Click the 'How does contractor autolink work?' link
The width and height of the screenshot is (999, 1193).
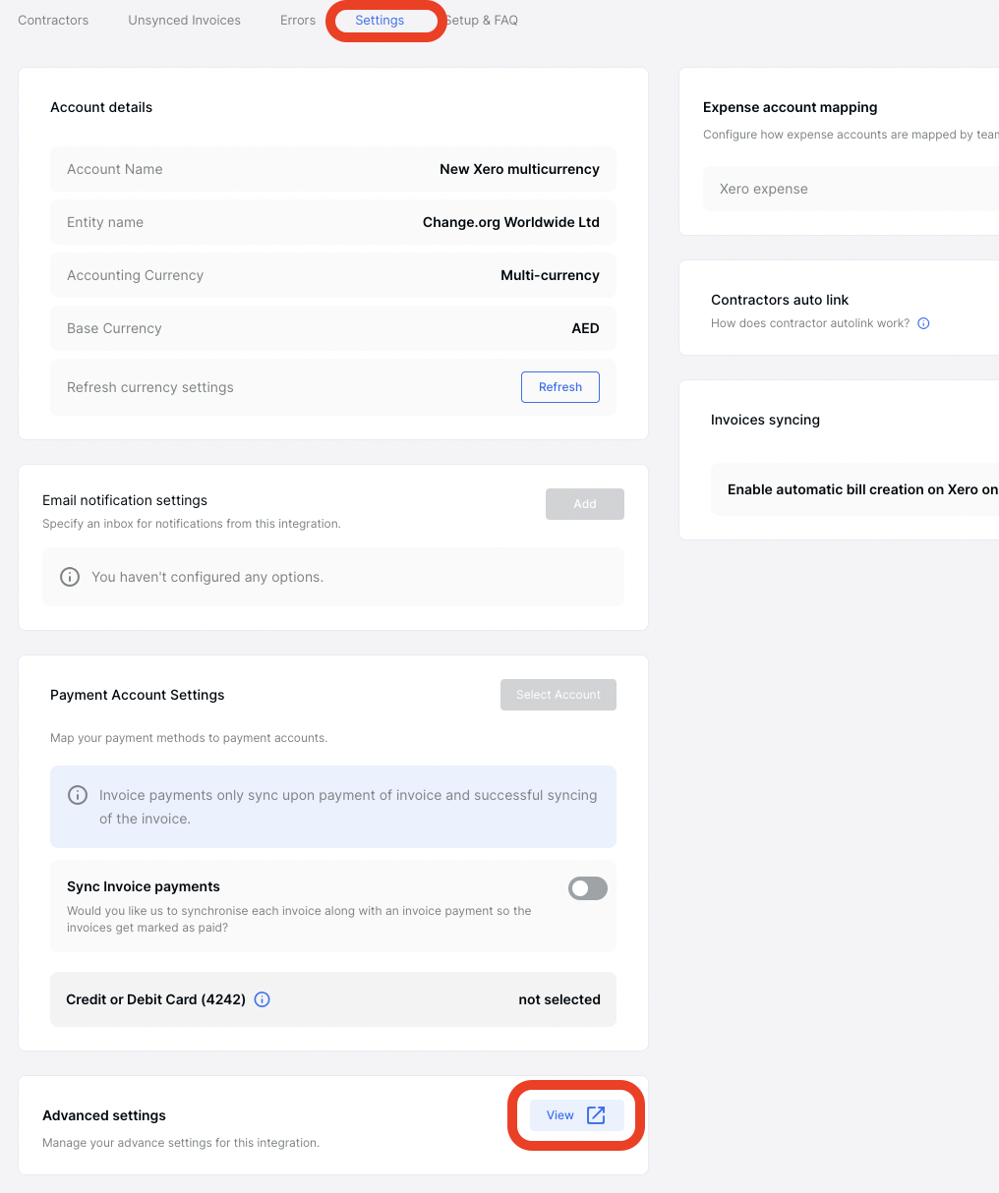(810, 322)
